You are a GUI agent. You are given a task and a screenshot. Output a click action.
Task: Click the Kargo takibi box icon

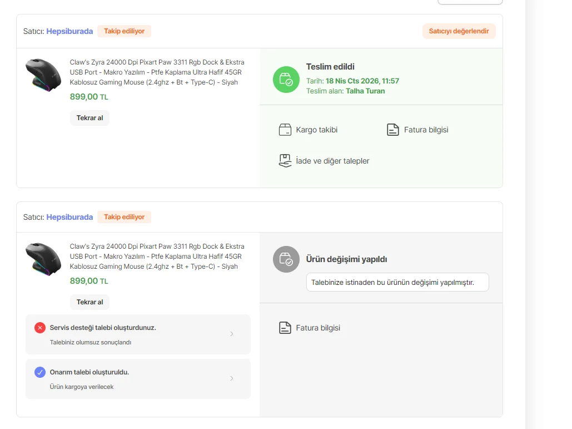coord(285,130)
